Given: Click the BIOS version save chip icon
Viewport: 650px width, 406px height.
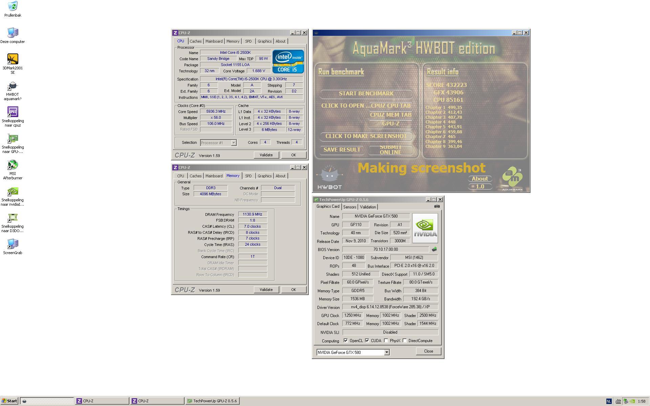Looking at the screenshot, I should coord(434,249).
